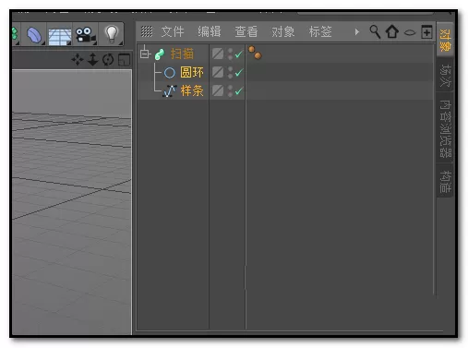Toggle enable checkmark for 样条
Image resolution: width=468 pixels, height=348 pixels.
coord(239,91)
